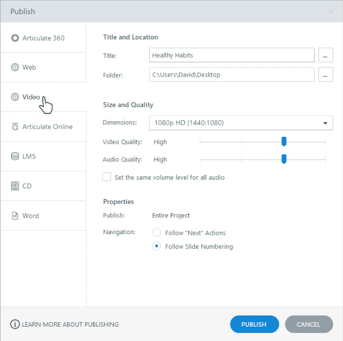Screen dimensions: 343x341
Task: Select the CD publish option
Action: tap(43, 186)
